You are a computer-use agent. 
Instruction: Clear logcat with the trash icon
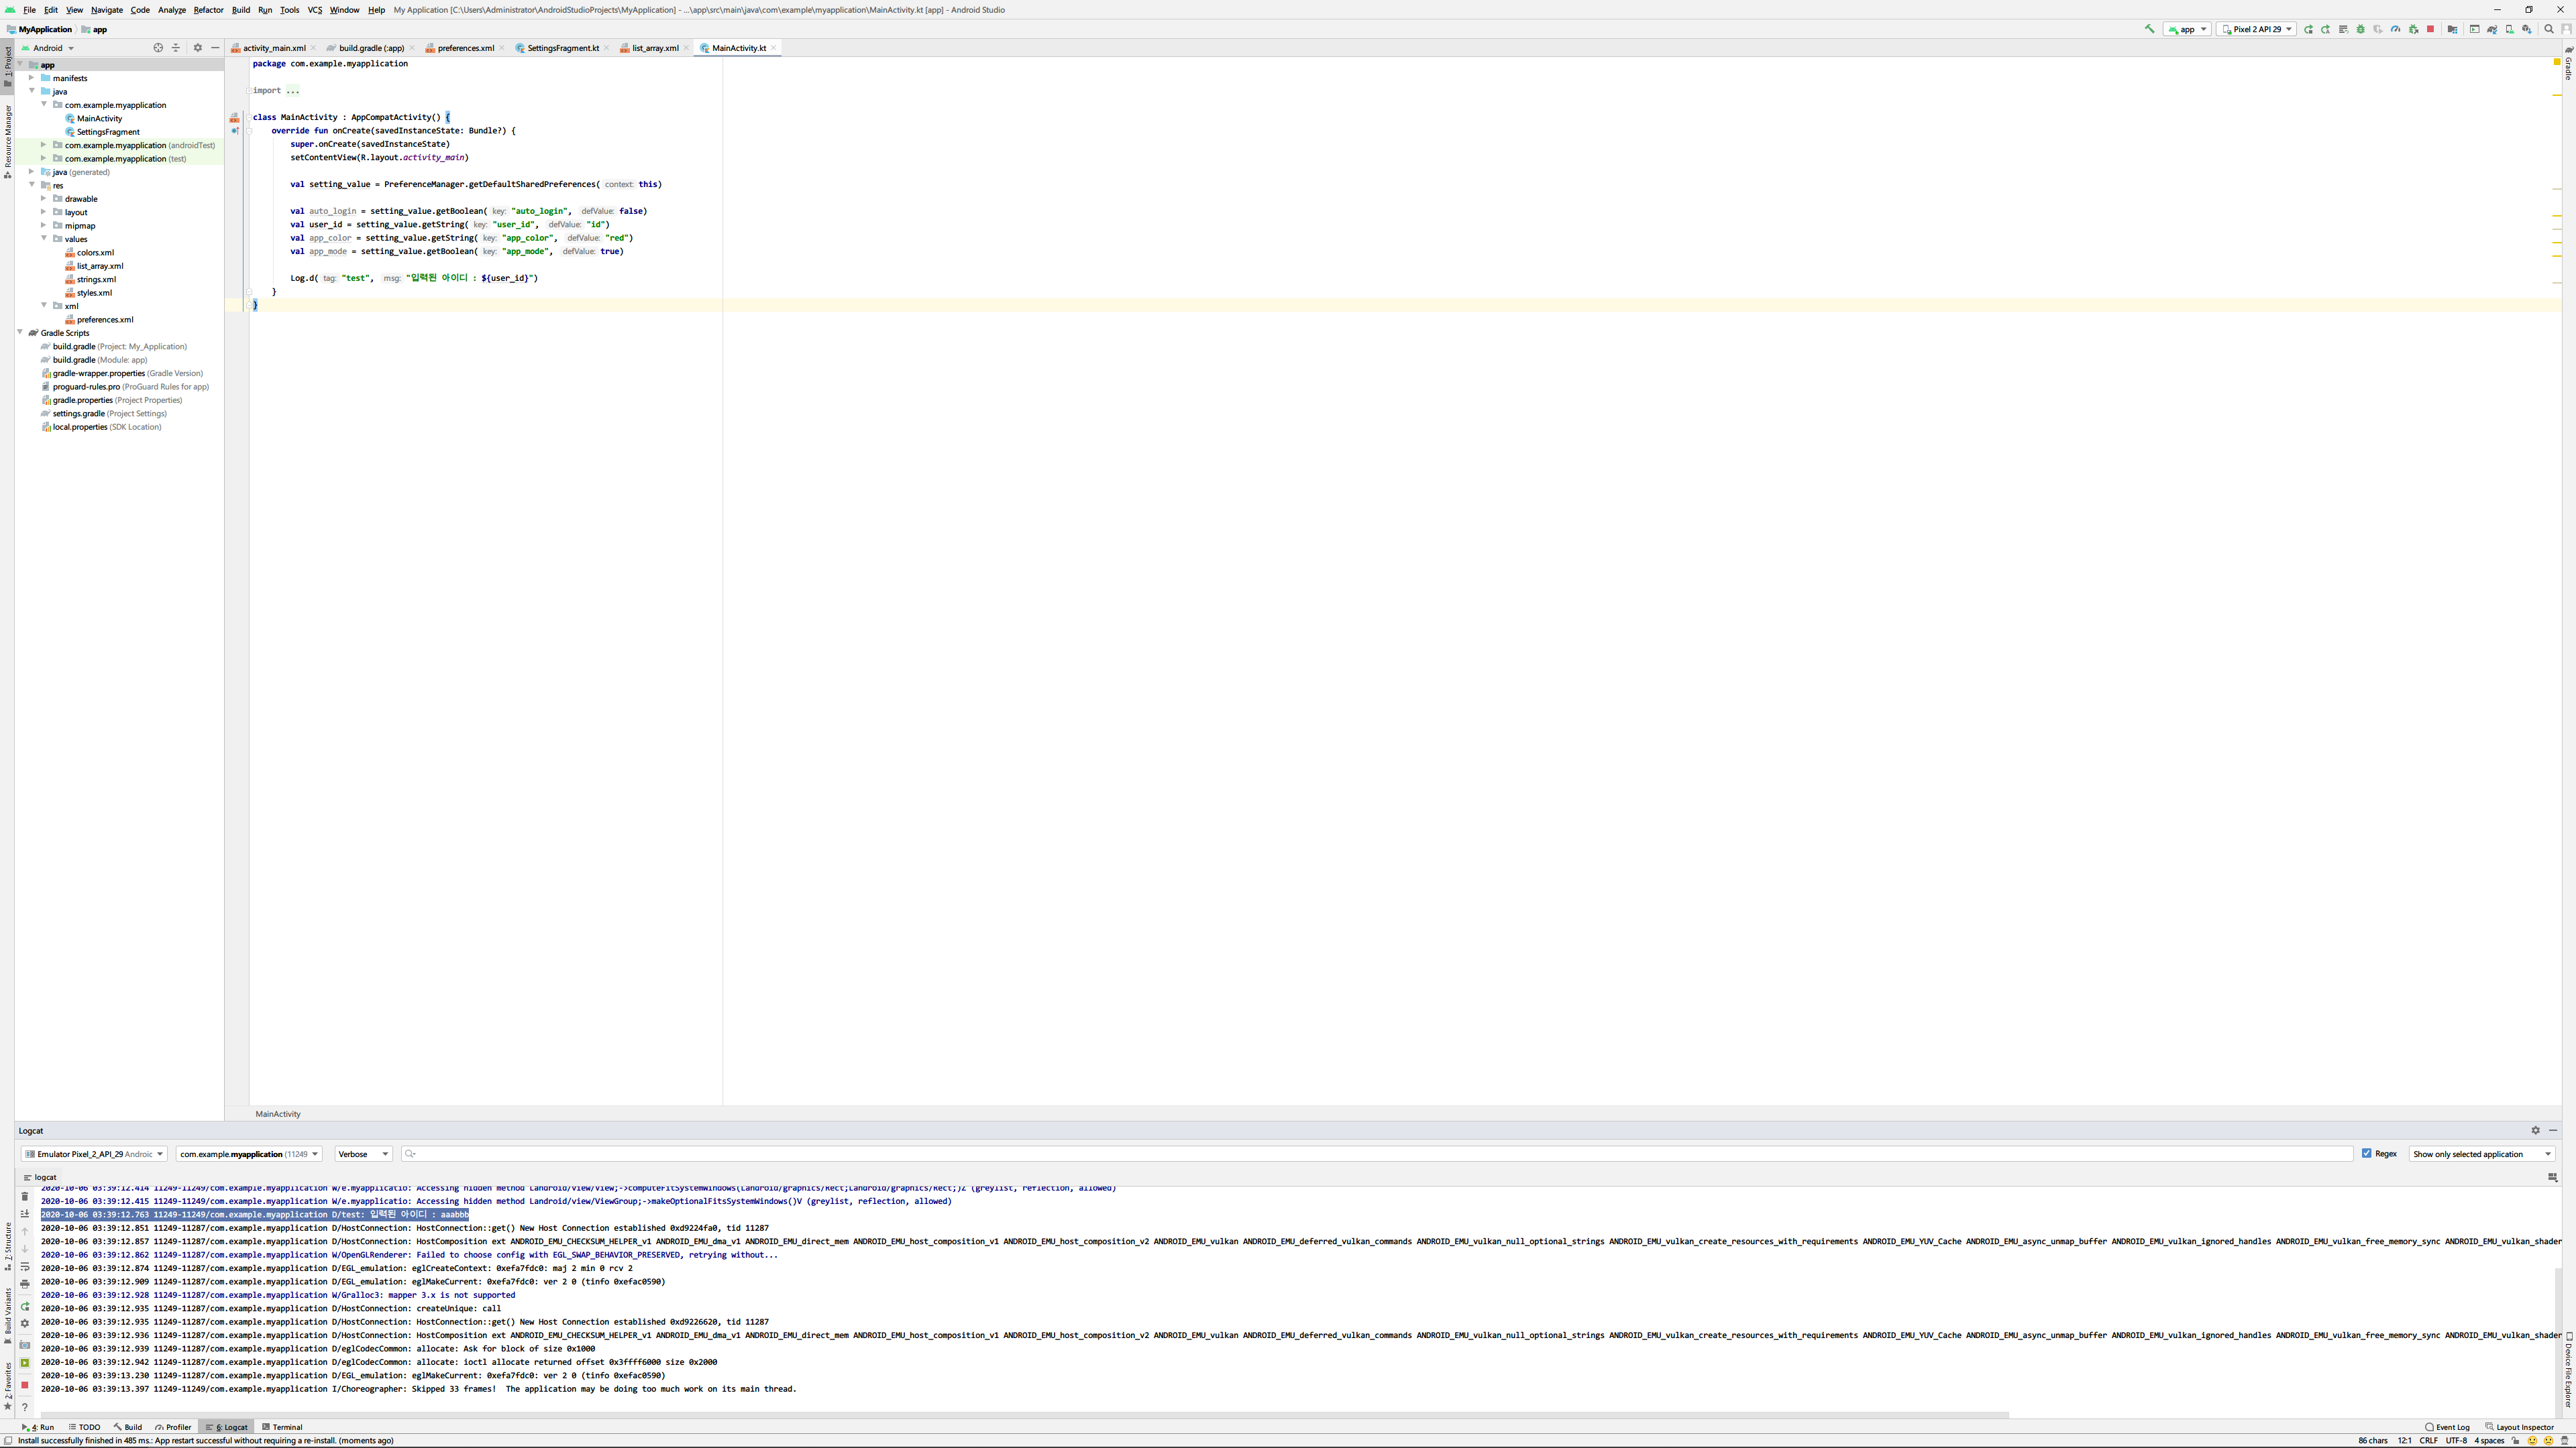click(x=25, y=1197)
